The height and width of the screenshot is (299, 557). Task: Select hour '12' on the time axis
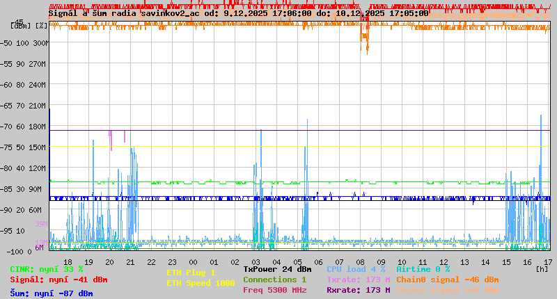[444, 262]
